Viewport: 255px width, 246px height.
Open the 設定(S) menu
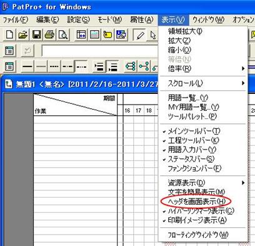point(79,20)
